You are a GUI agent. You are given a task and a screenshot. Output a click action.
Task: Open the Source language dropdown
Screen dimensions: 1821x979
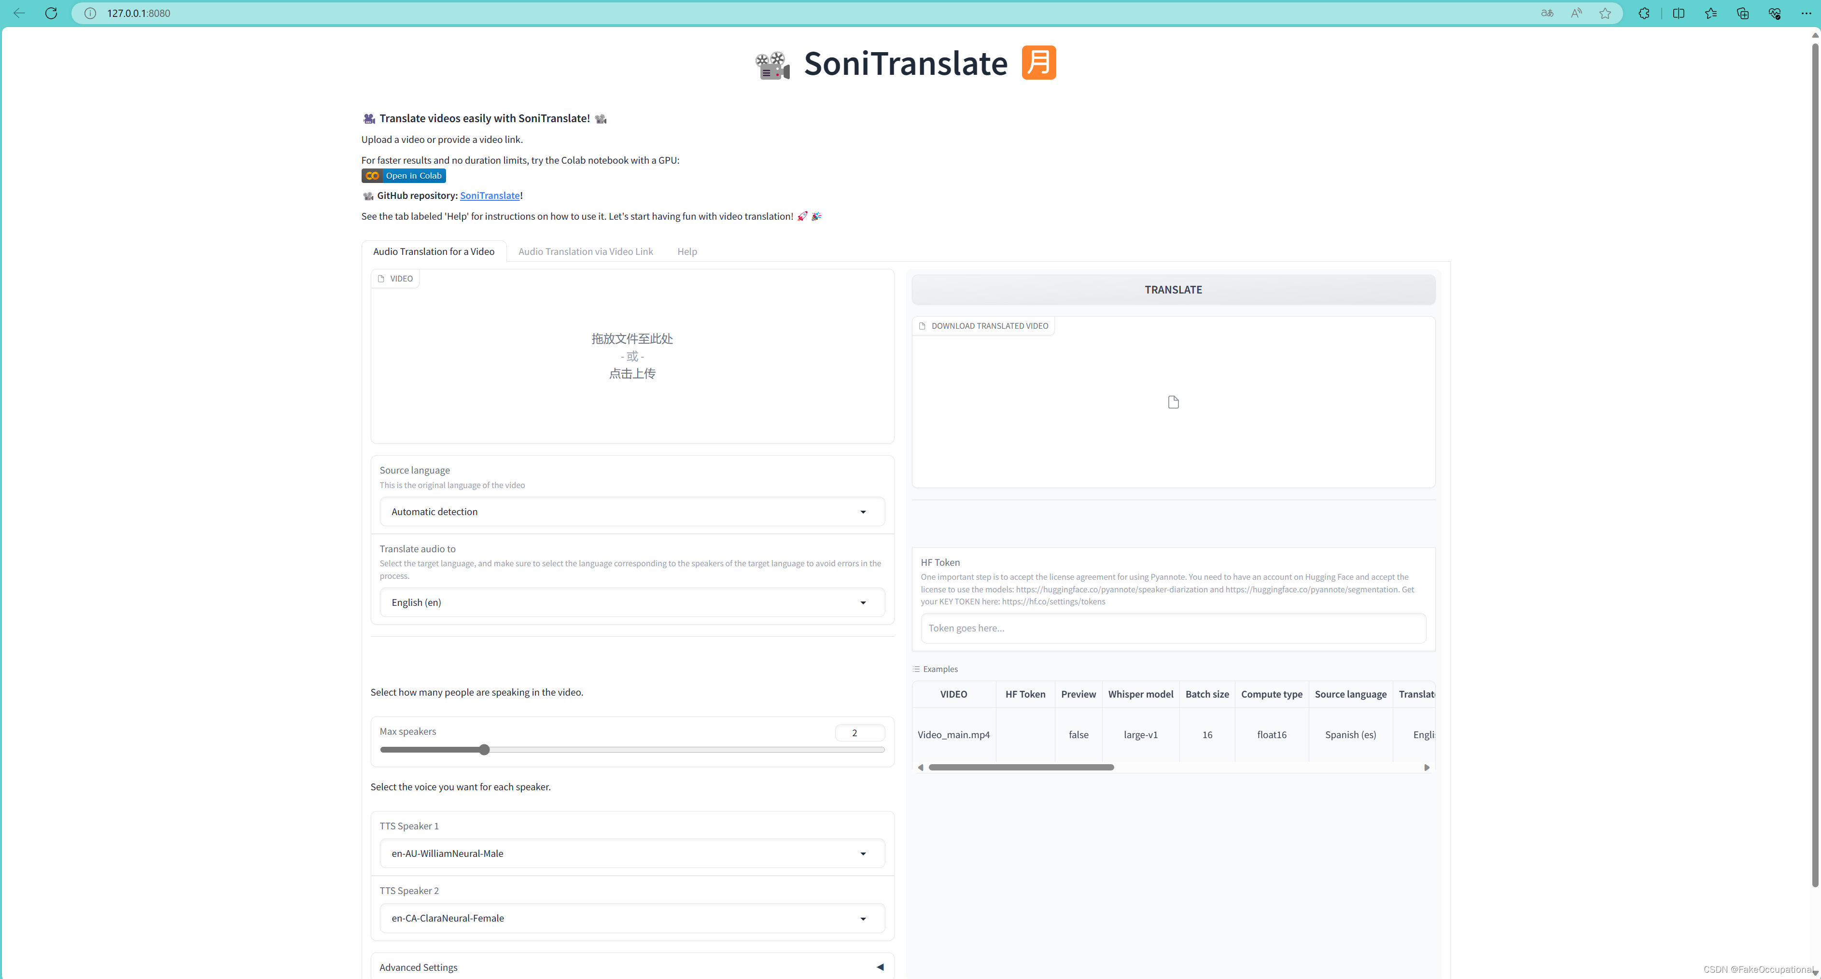click(631, 512)
